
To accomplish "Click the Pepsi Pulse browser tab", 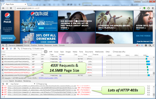I will pyautogui.click(x=14, y=4).
